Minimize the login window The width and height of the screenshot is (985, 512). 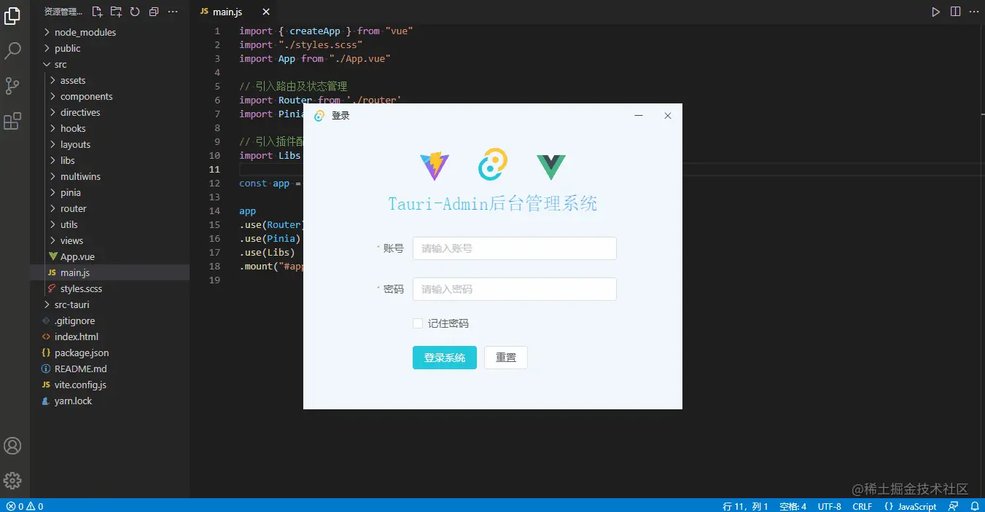click(x=639, y=115)
